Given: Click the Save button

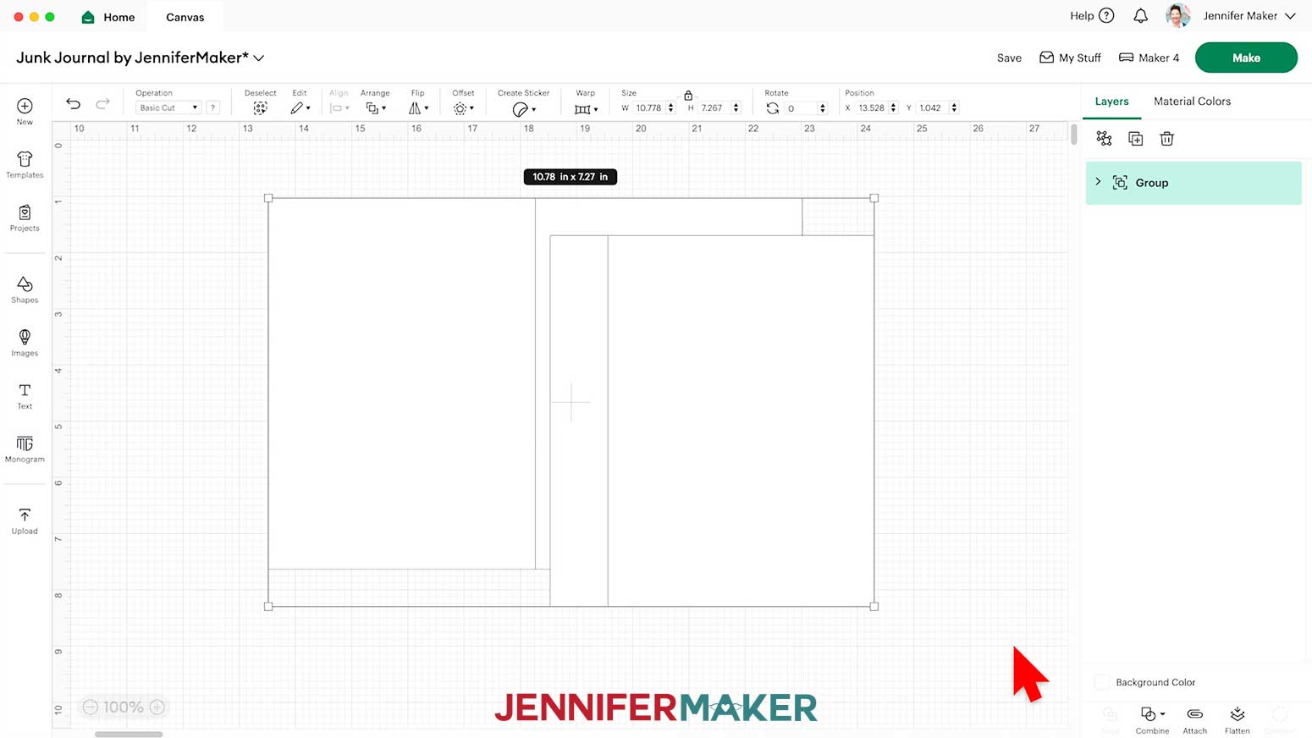Looking at the screenshot, I should (1009, 58).
